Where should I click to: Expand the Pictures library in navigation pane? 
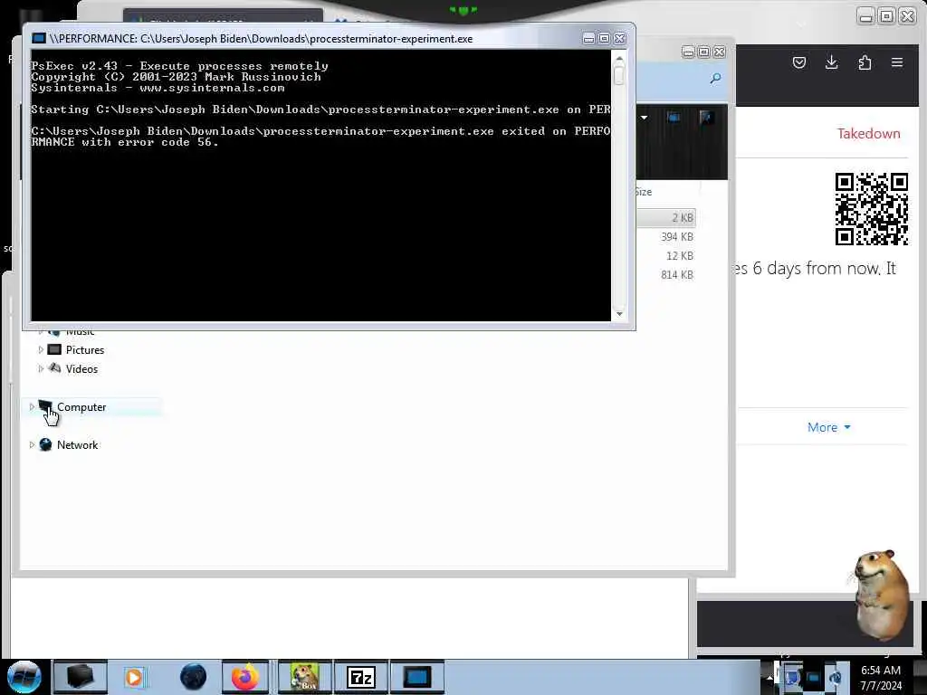(41, 350)
